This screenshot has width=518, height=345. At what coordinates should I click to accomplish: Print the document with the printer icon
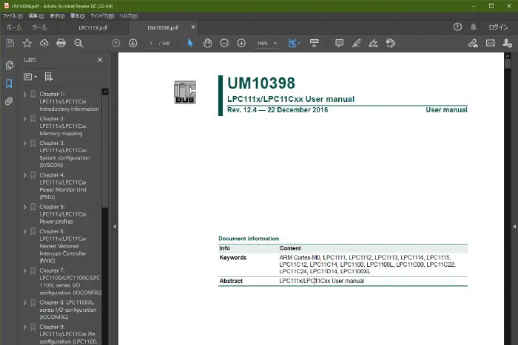tap(61, 44)
